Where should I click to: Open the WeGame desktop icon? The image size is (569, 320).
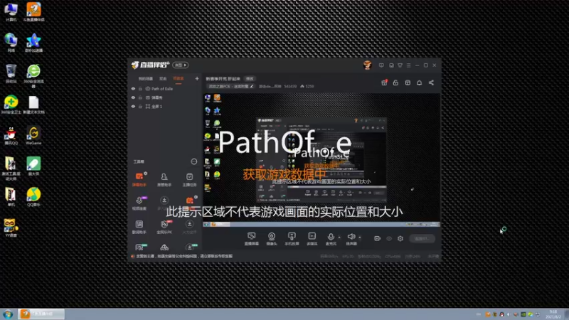(33, 136)
